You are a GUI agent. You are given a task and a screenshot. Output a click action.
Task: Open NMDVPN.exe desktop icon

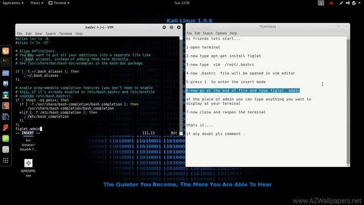click(28, 168)
